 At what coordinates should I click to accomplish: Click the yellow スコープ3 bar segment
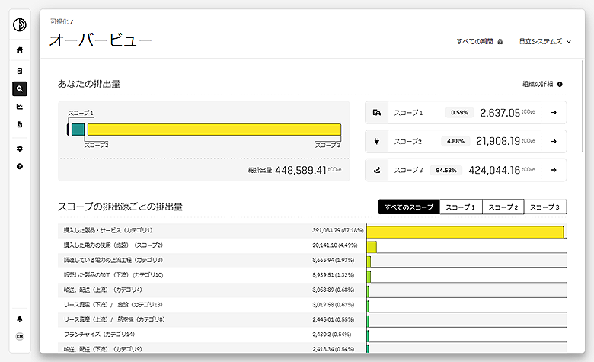coord(215,130)
